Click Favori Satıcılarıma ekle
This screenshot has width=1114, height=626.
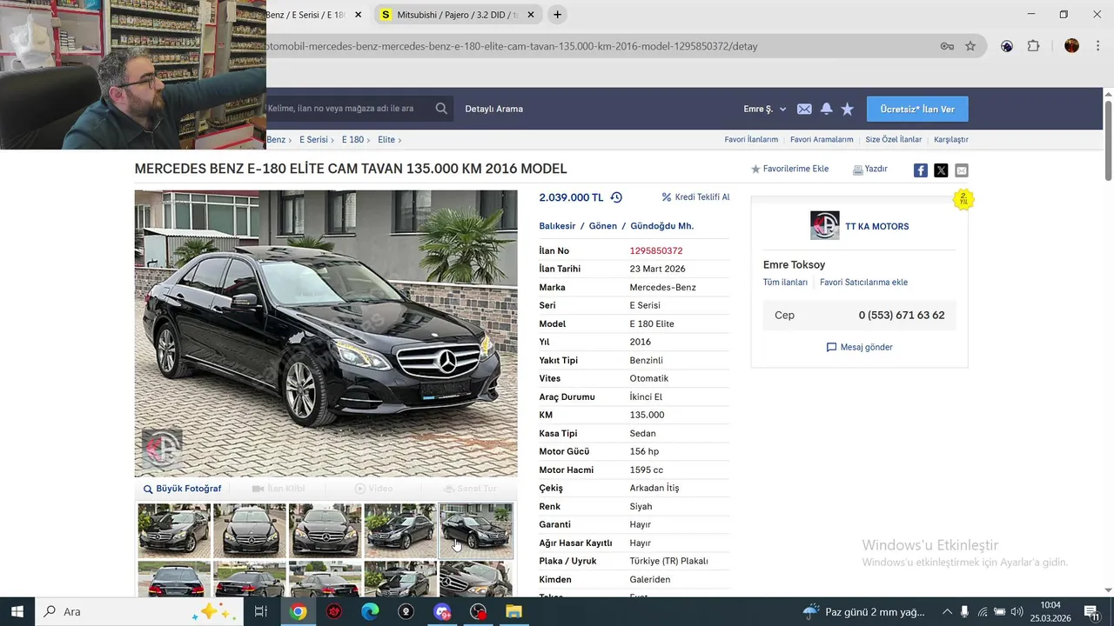tap(863, 283)
